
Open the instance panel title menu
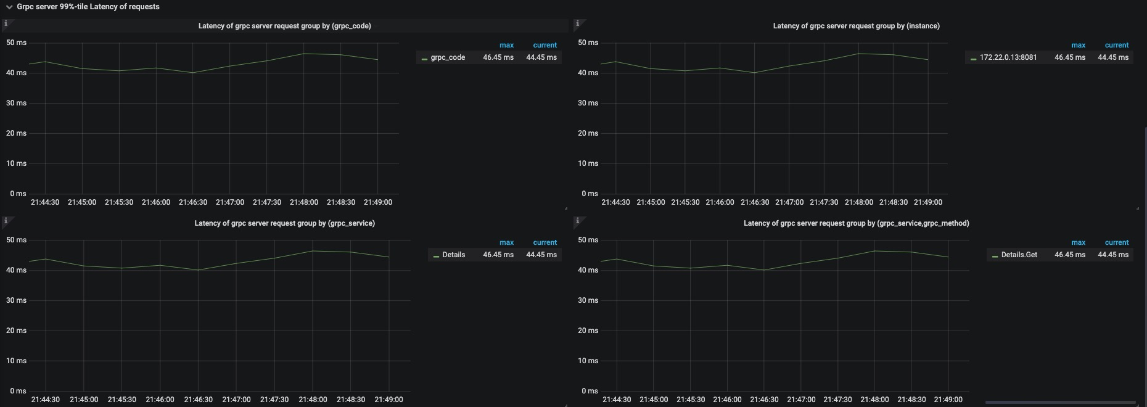(x=856, y=26)
